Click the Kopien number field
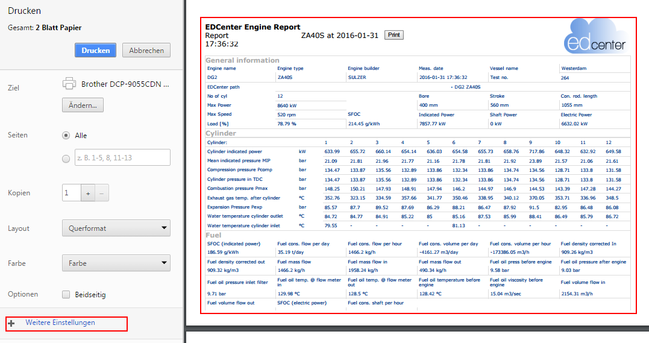This screenshot has height=343, width=649. point(71,194)
